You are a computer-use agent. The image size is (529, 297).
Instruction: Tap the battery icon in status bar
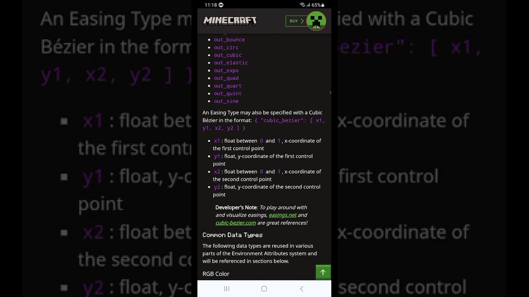323,5
